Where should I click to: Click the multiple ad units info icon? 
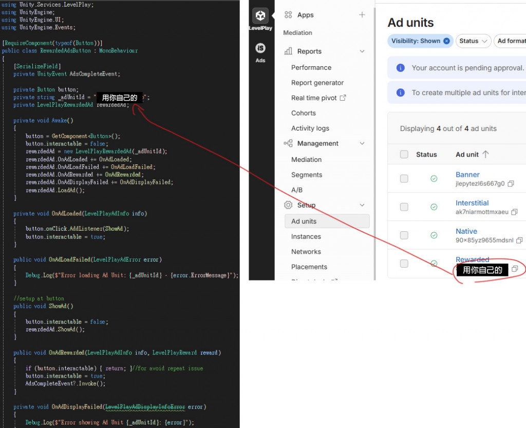coord(400,92)
